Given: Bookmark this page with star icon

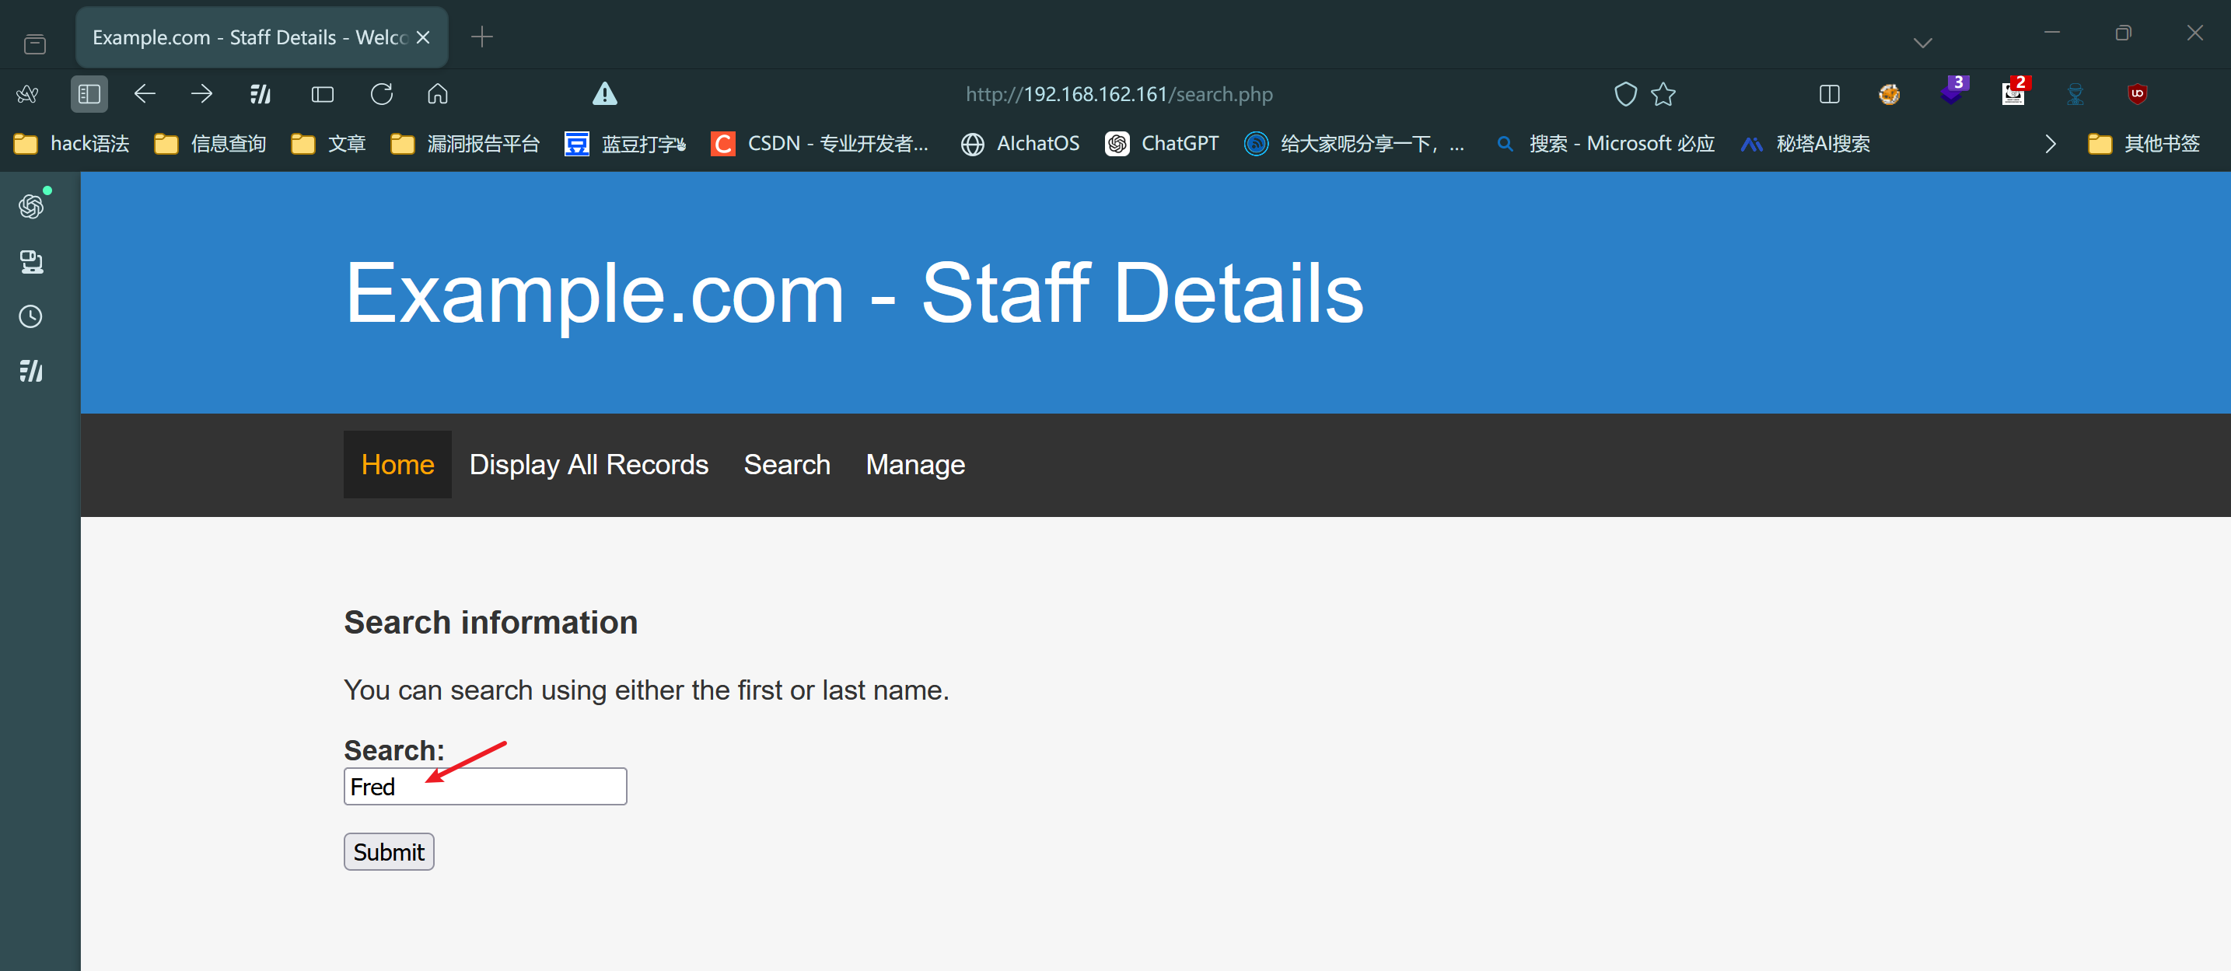Looking at the screenshot, I should click(1663, 93).
